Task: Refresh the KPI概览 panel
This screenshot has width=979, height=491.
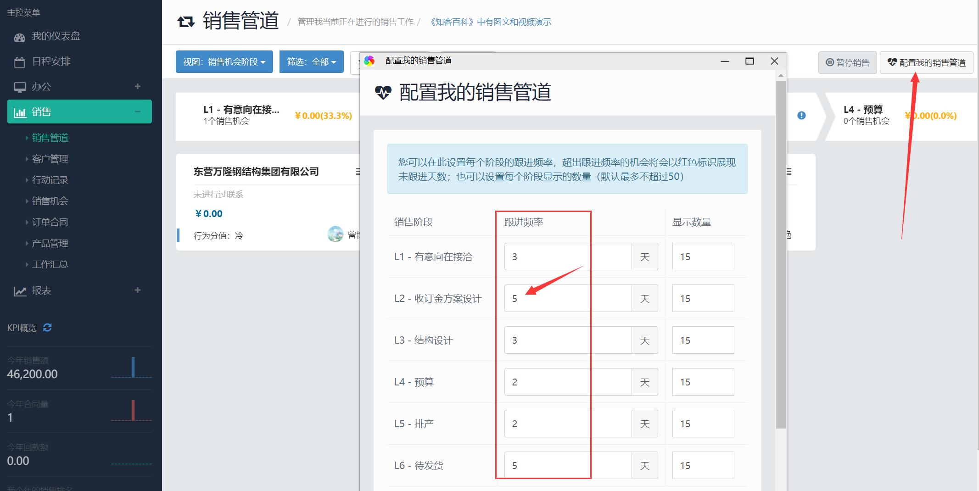Action: [47, 328]
